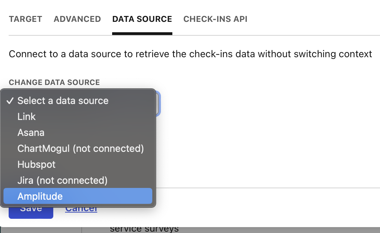This screenshot has width=380, height=233.
Task: Click the "service surveys" text behind dialog
Action: [x=144, y=229]
